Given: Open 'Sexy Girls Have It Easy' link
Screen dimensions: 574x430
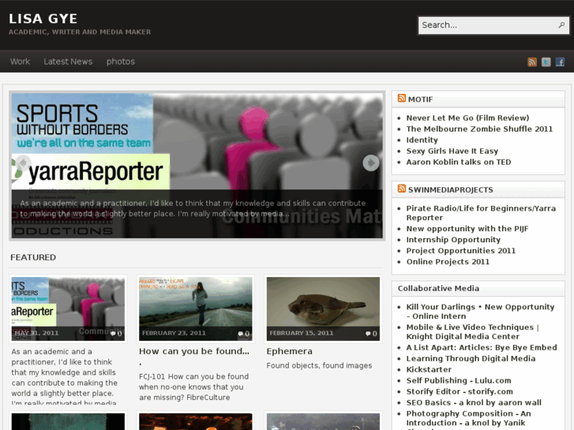Looking at the screenshot, I should (452, 151).
